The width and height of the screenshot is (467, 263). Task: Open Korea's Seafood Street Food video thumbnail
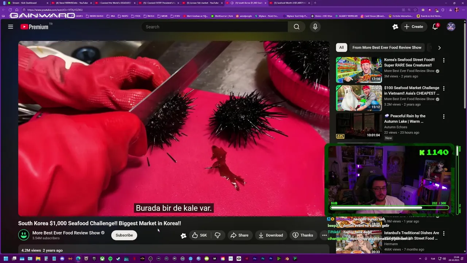point(359,70)
